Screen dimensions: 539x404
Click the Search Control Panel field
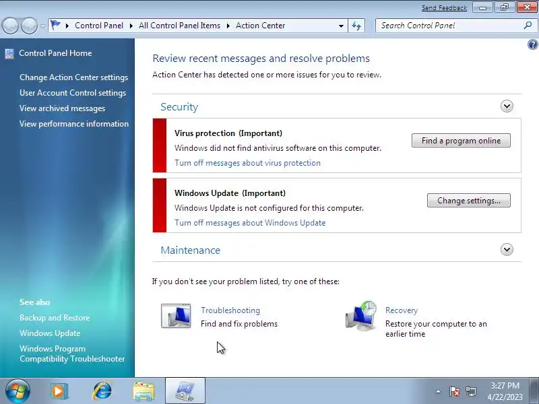pos(450,26)
